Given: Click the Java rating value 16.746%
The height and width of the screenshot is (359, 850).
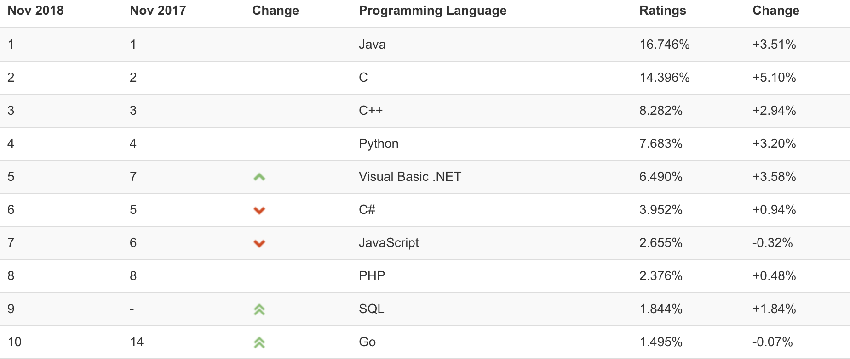Looking at the screenshot, I should (x=664, y=45).
